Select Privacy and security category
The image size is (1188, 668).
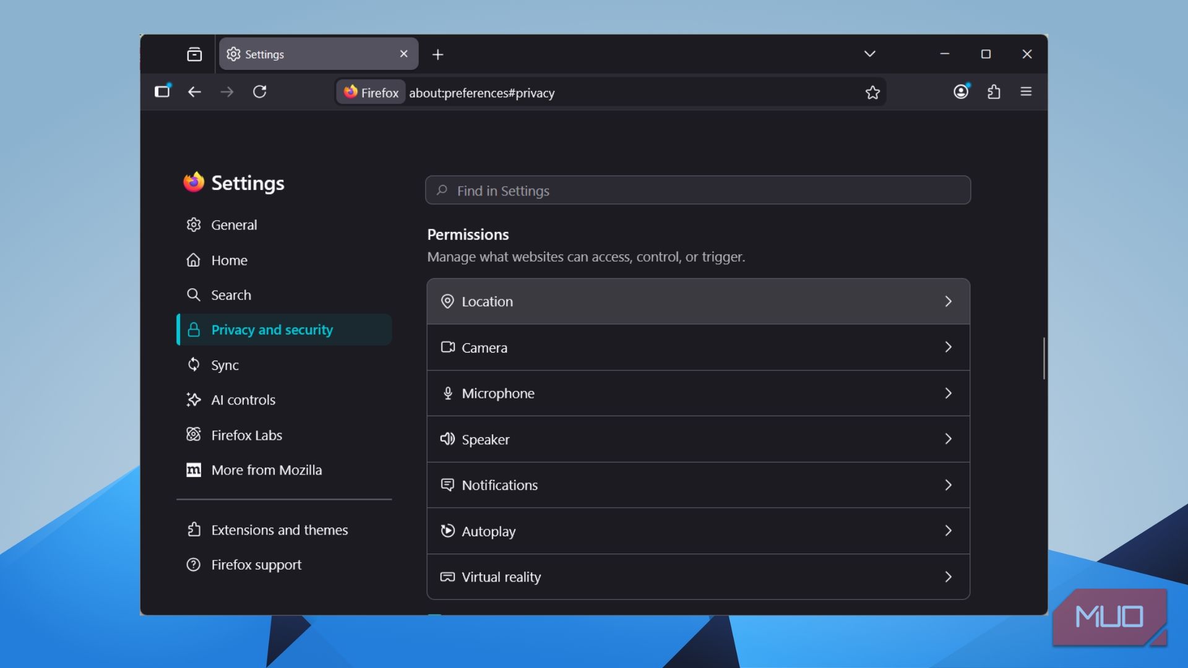point(284,330)
